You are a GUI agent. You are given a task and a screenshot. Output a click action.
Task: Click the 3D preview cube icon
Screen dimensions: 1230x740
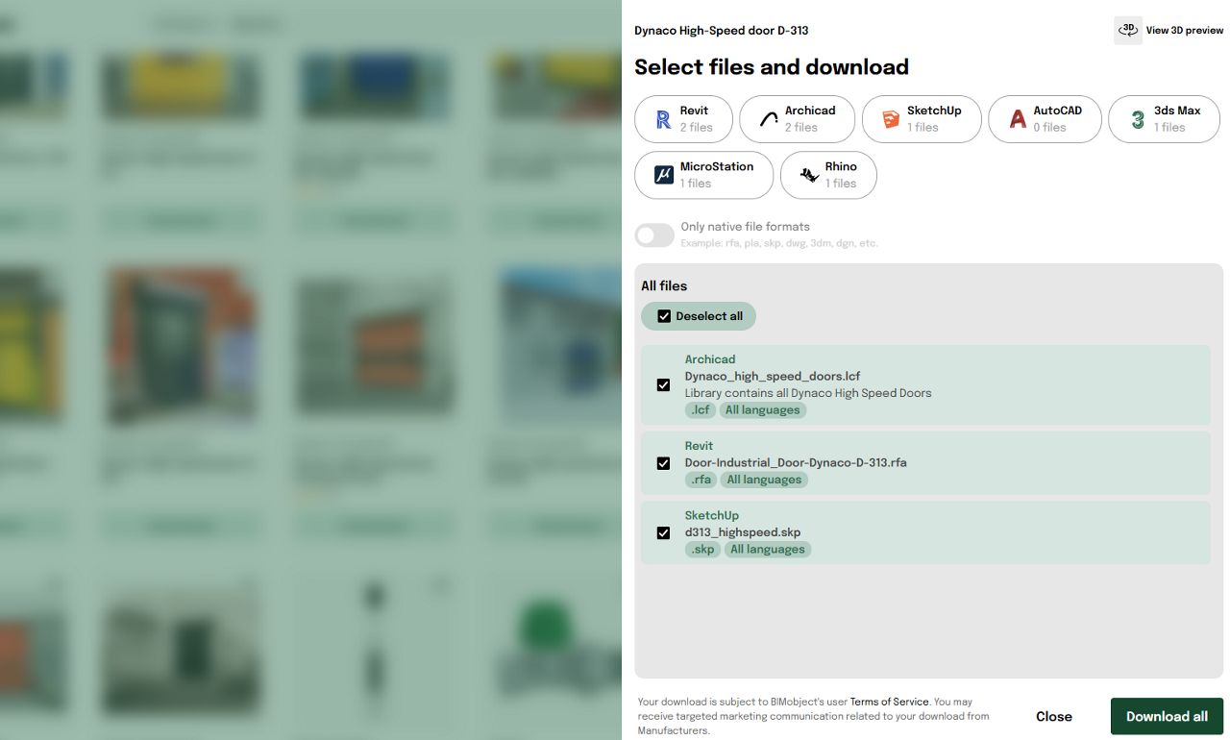point(1128,30)
